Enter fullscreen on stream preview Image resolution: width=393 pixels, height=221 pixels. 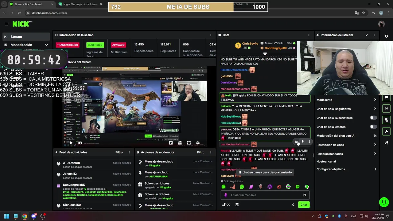tap(189, 143)
